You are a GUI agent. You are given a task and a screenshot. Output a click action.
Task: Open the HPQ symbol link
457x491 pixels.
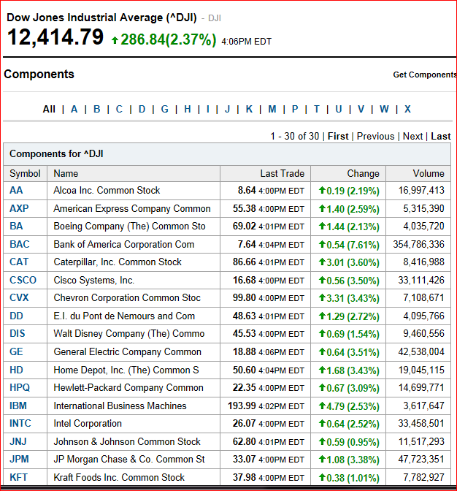click(x=20, y=388)
